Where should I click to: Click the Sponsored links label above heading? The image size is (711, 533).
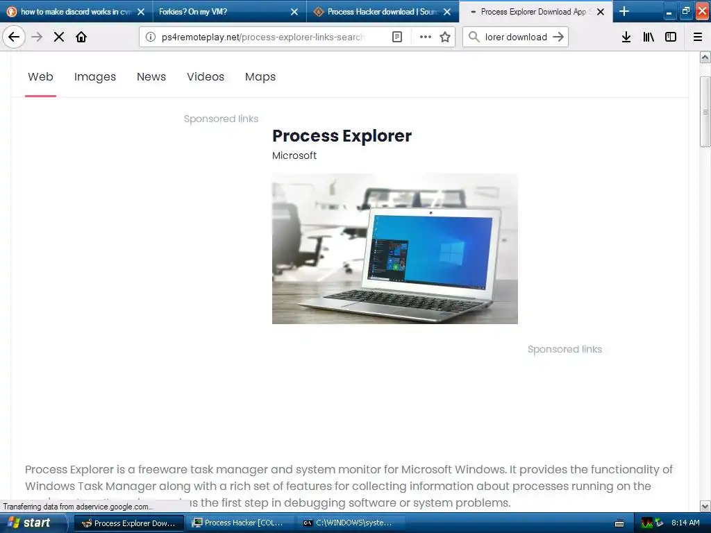[x=221, y=119]
